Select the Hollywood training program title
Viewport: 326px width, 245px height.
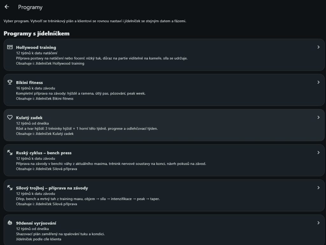coord(36,47)
